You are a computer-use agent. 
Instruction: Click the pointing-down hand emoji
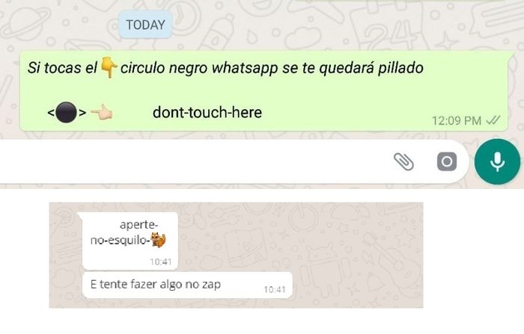109,67
